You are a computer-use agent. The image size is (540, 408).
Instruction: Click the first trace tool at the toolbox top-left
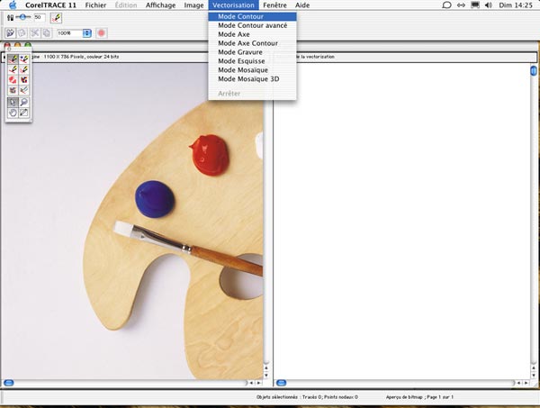click(x=13, y=59)
